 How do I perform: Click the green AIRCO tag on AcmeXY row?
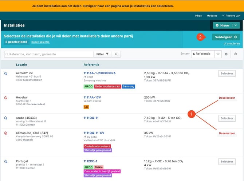(x=88, y=86)
